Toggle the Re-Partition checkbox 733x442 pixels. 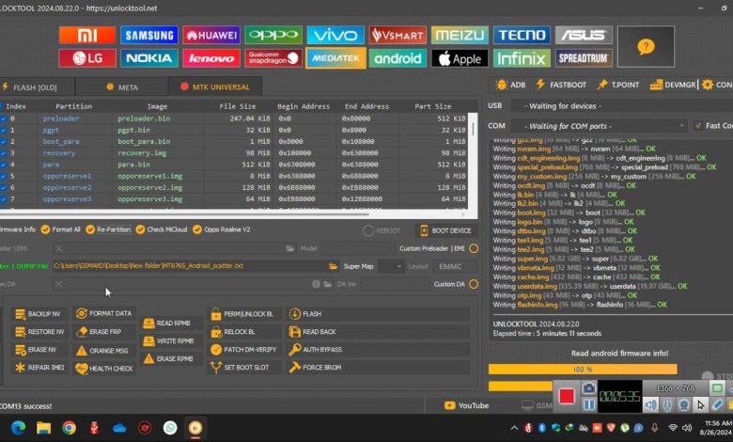[90, 229]
